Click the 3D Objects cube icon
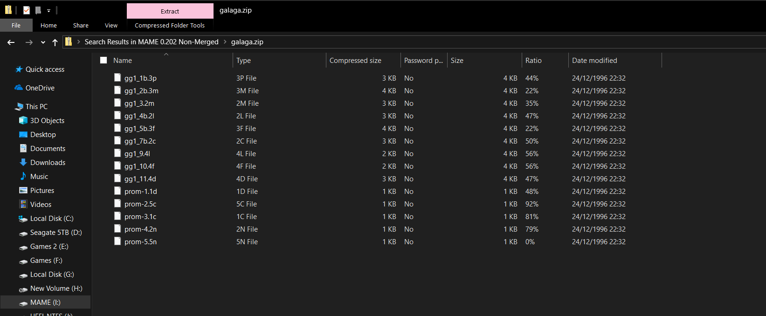 23,120
